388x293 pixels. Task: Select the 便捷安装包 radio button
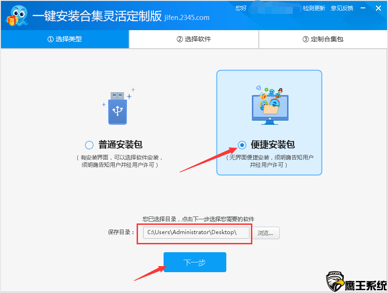(x=242, y=145)
